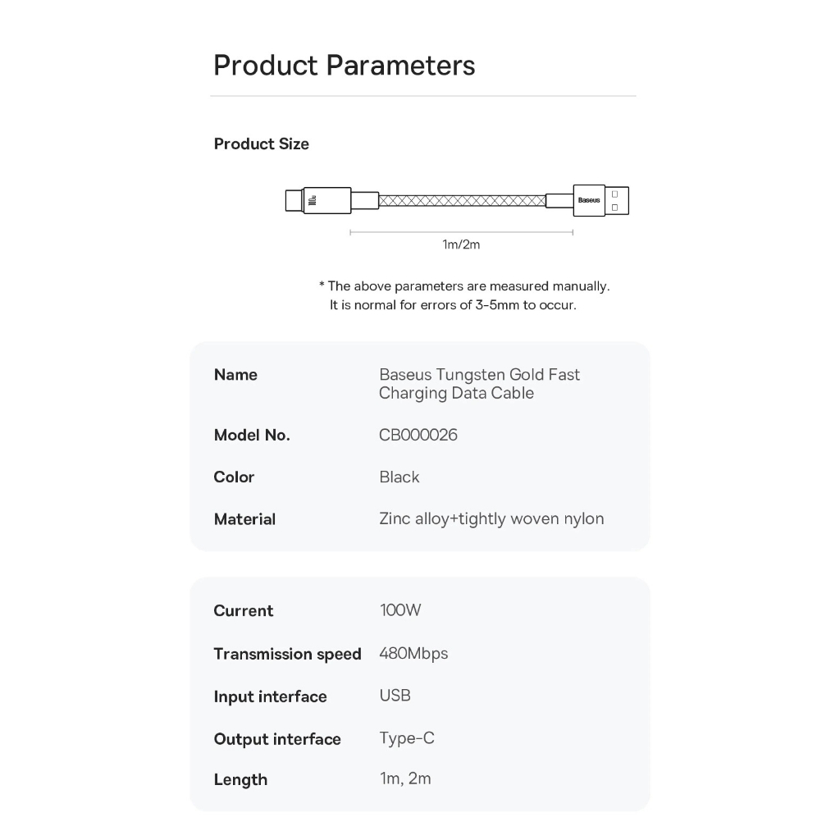Screen dimensions: 840x840
Task: Click the measurement disclaimer note text
Action: click(x=463, y=295)
